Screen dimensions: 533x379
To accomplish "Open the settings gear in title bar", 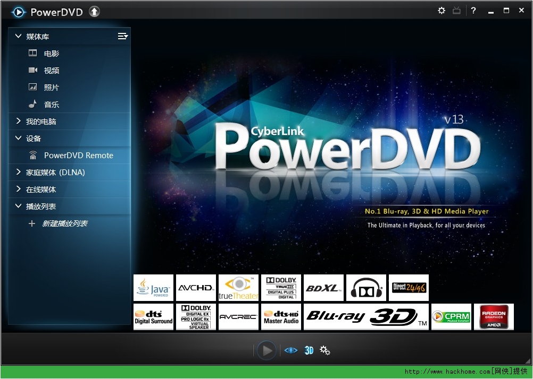I will [441, 11].
